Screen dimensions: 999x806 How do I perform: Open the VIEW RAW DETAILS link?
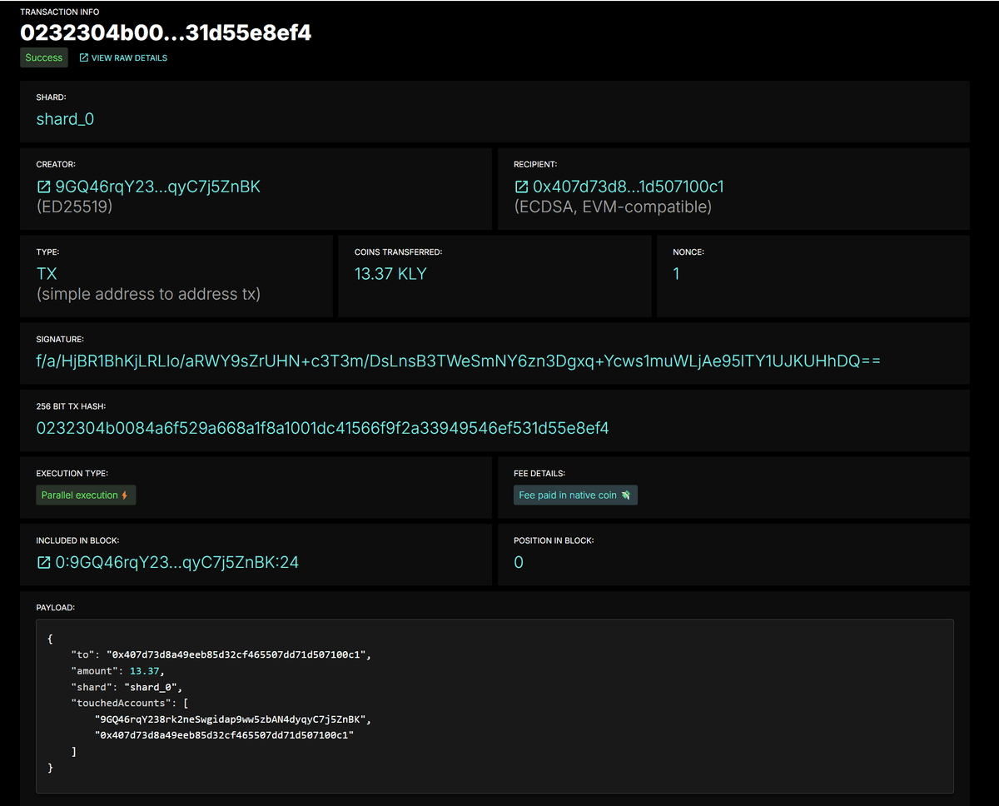129,58
